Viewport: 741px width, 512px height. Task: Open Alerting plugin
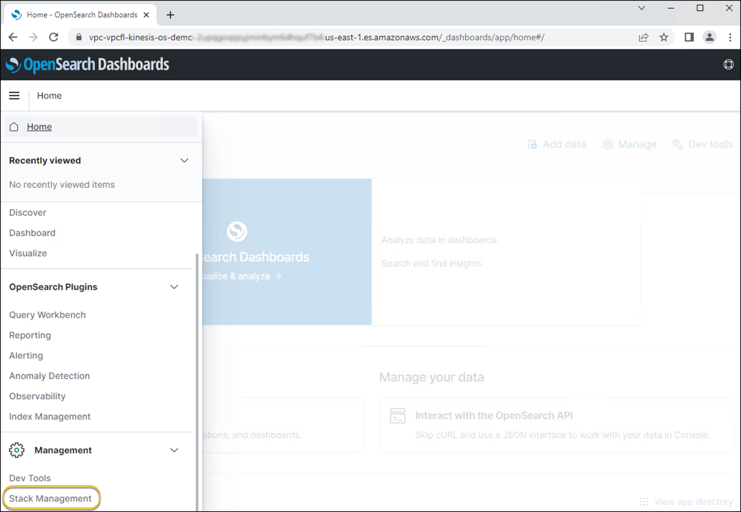[x=26, y=355]
